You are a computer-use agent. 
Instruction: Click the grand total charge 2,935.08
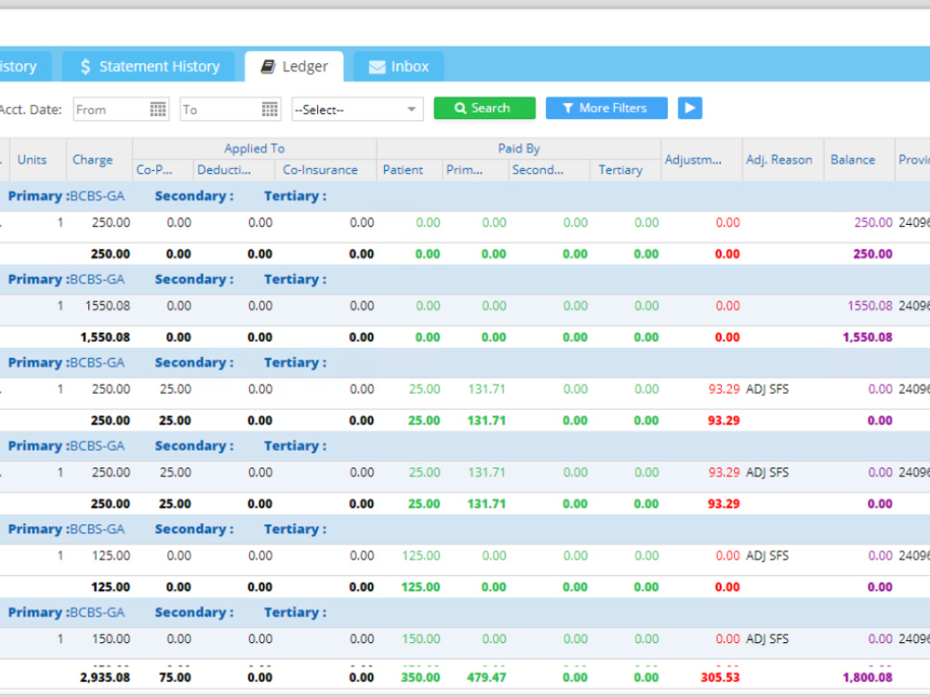click(105, 677)
